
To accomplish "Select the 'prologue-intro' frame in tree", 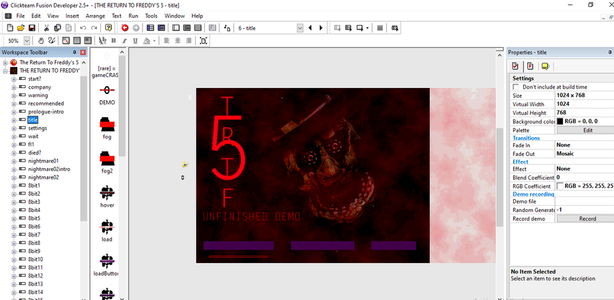I will (46, 112).
